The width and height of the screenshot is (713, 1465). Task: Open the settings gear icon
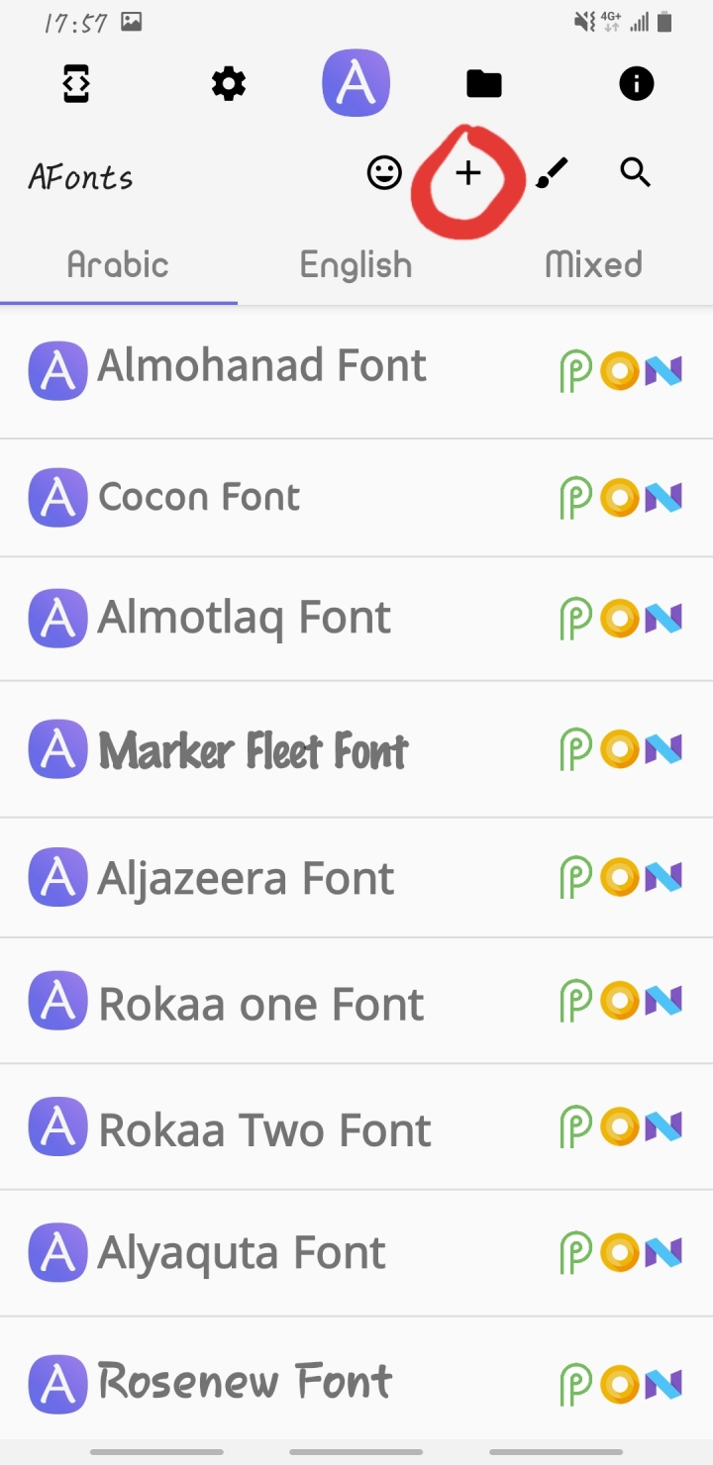229,84
